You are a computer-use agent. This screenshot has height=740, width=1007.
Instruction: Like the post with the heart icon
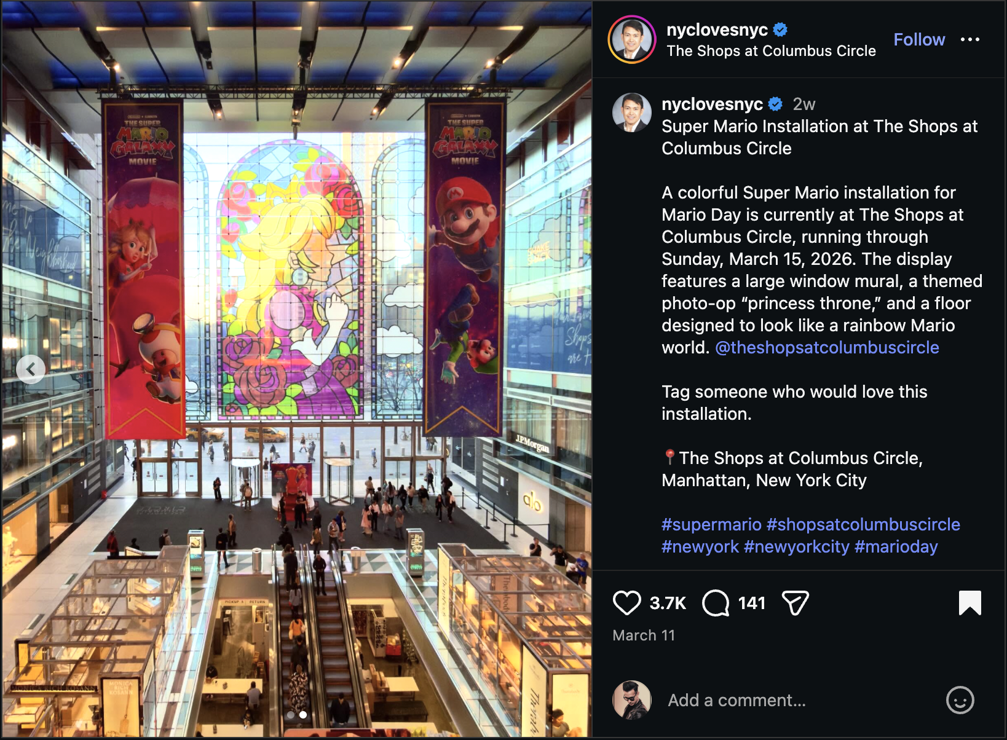(x=626, y=603)
